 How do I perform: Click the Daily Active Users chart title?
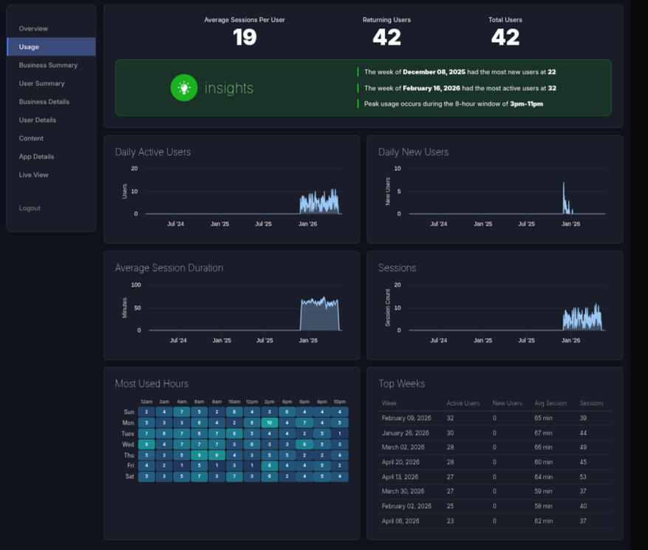point(152,152)
